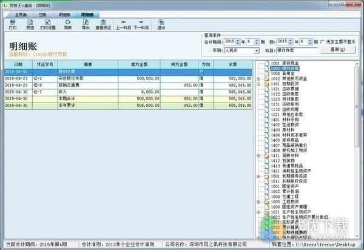Expand the 1501 长期债券投资 tree node

tap(258, 177)
